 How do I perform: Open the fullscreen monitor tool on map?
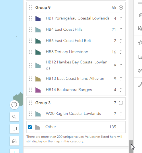coord(14,129)
